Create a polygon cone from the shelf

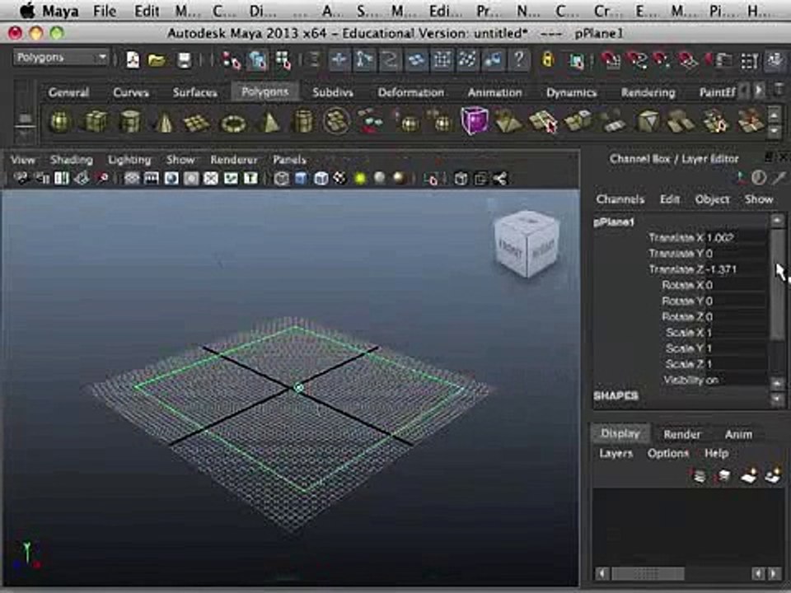pos(164,123)
